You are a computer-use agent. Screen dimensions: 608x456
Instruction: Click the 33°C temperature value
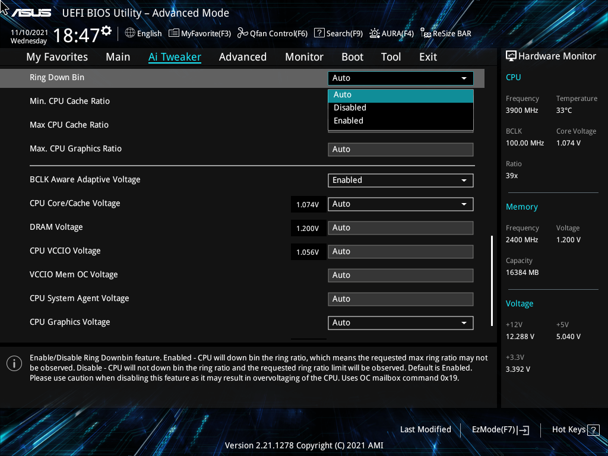point(564,110)
